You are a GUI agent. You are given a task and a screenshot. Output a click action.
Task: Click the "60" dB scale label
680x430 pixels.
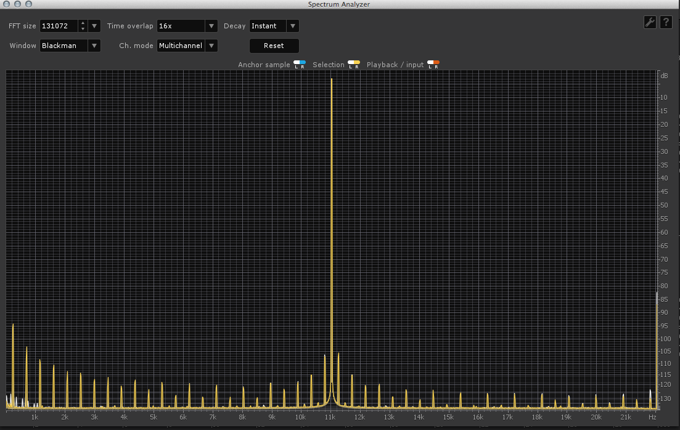[664, 232]
